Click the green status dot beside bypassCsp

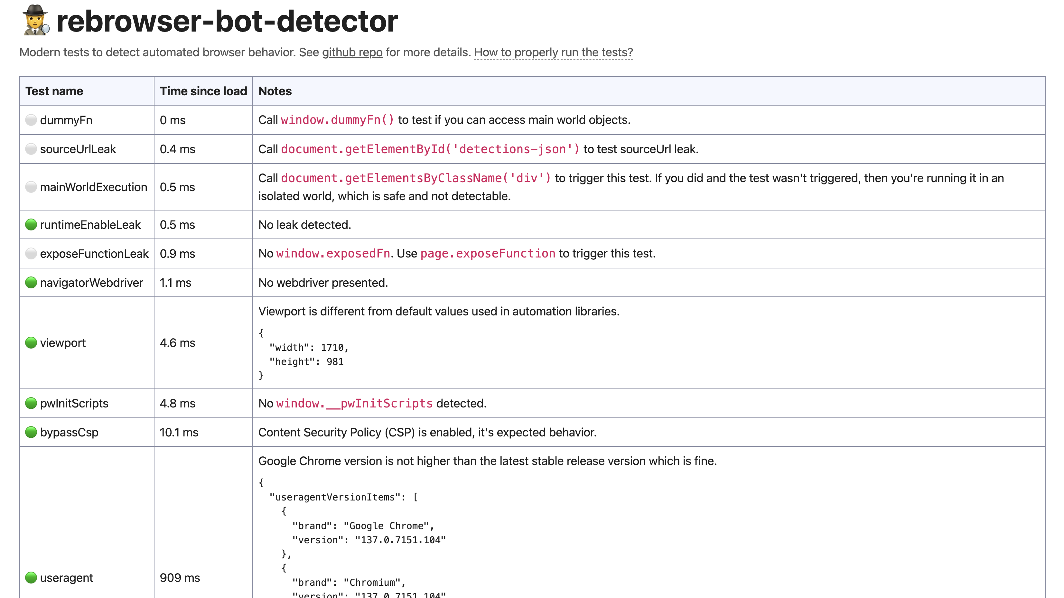coord(31,432)
